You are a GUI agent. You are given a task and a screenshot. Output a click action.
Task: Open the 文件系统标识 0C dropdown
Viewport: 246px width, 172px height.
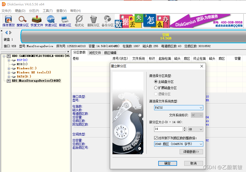[197, 115]
